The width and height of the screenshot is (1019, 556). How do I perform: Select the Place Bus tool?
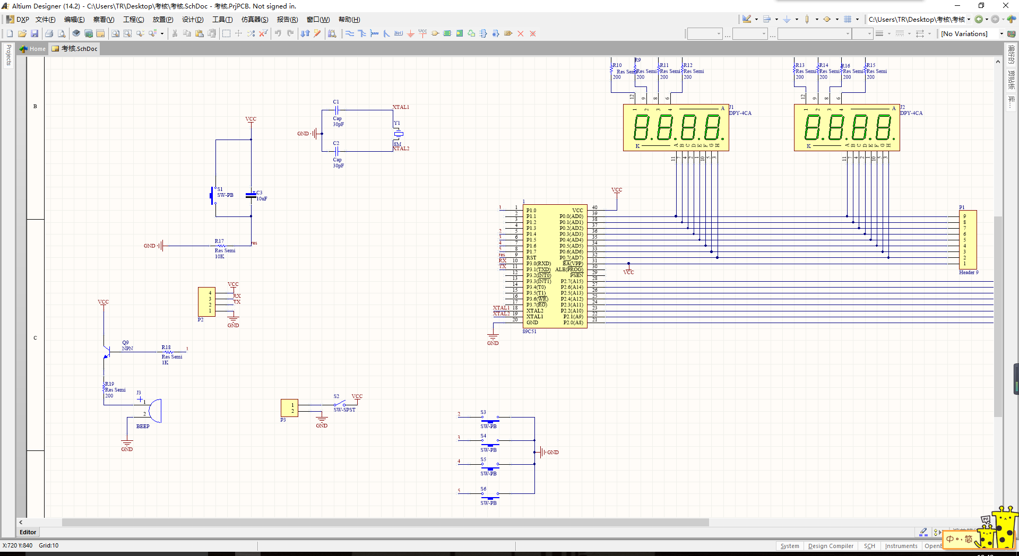coord(362,33)
